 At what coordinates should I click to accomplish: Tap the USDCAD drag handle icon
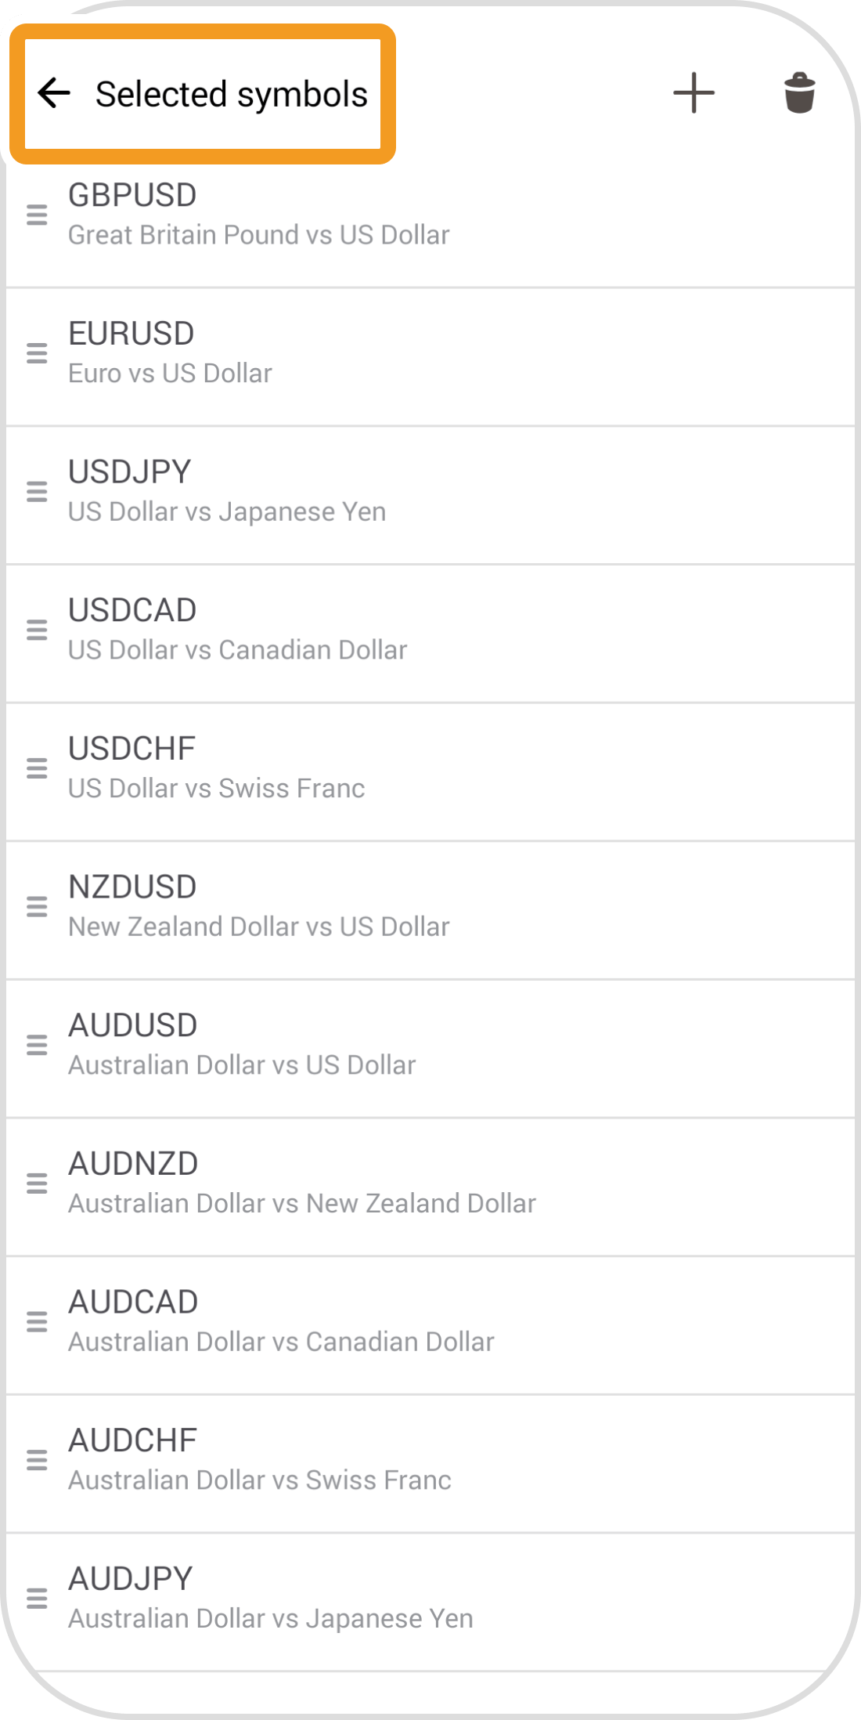click(x=37, y=631)
